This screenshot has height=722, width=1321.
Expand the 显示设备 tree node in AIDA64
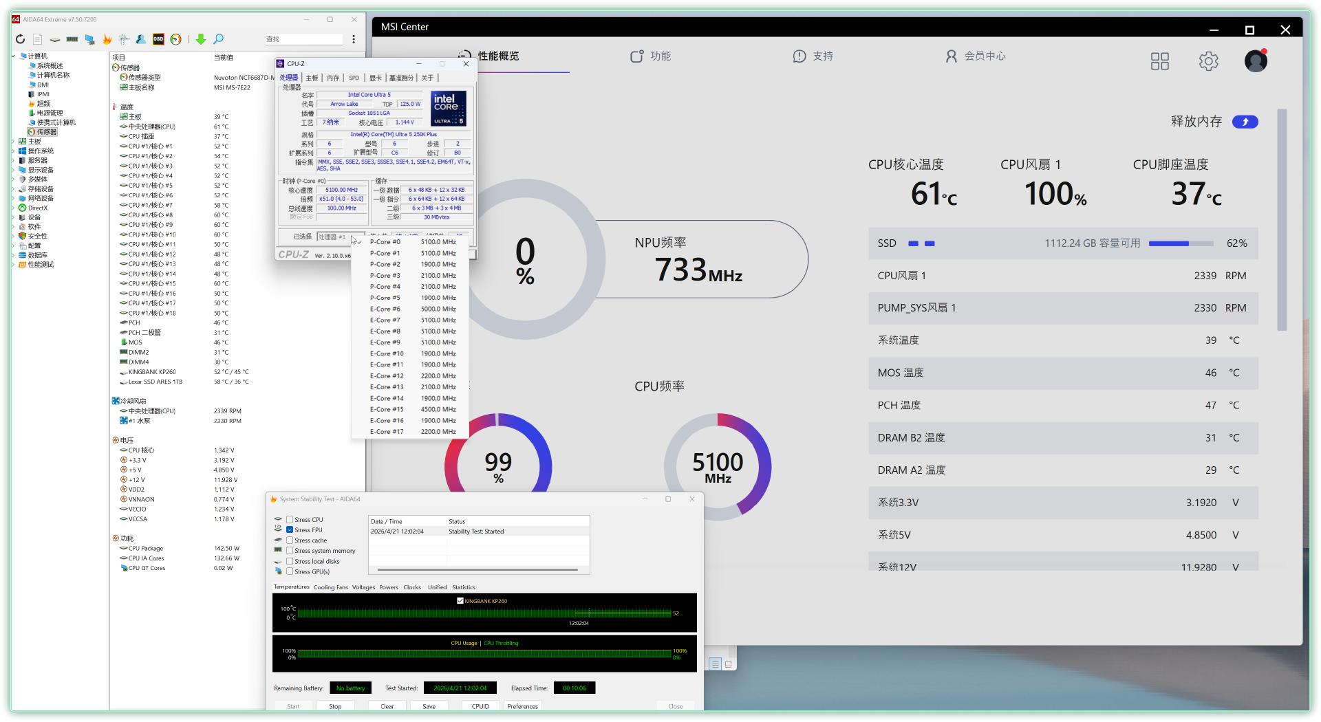14,170
